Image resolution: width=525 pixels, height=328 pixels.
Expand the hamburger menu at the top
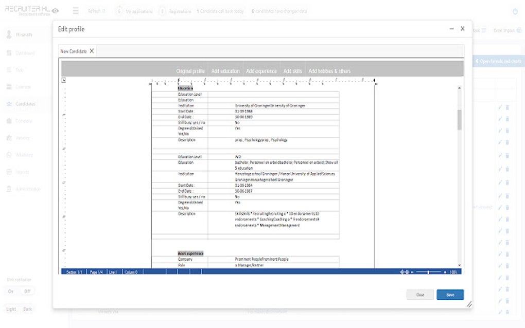(75, 10)
